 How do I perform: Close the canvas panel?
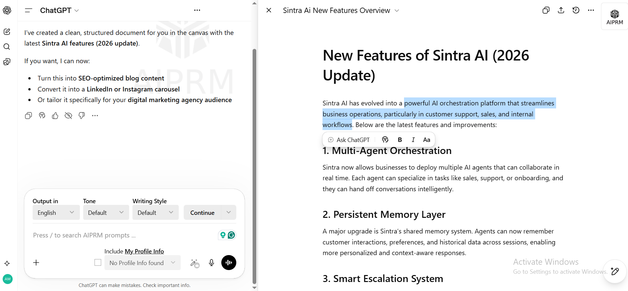click(x=269, y=10)
